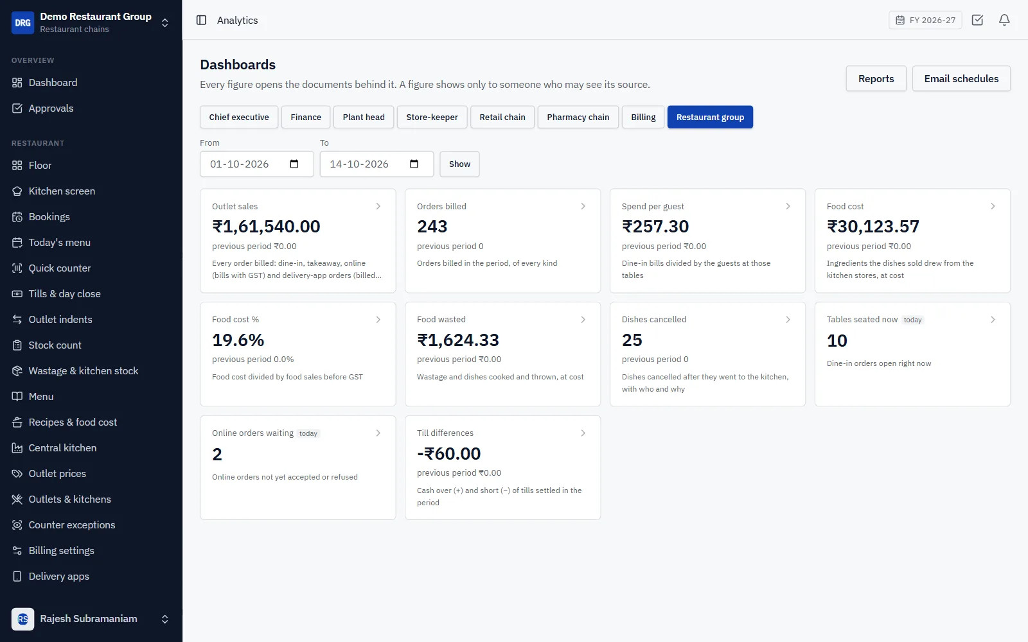Open the Menu sidebar item
The height and width of the screenshot is (642, 1028).
click(91, 397)
